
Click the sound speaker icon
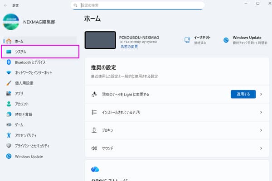pos(94,148)
